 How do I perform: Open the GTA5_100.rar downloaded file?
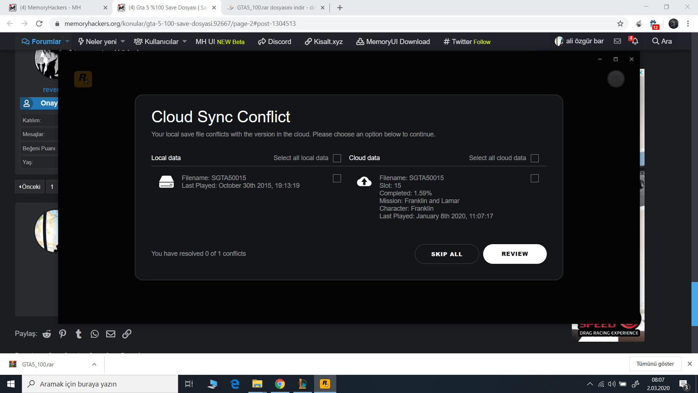pyautogui.click(x=38, y=364)
